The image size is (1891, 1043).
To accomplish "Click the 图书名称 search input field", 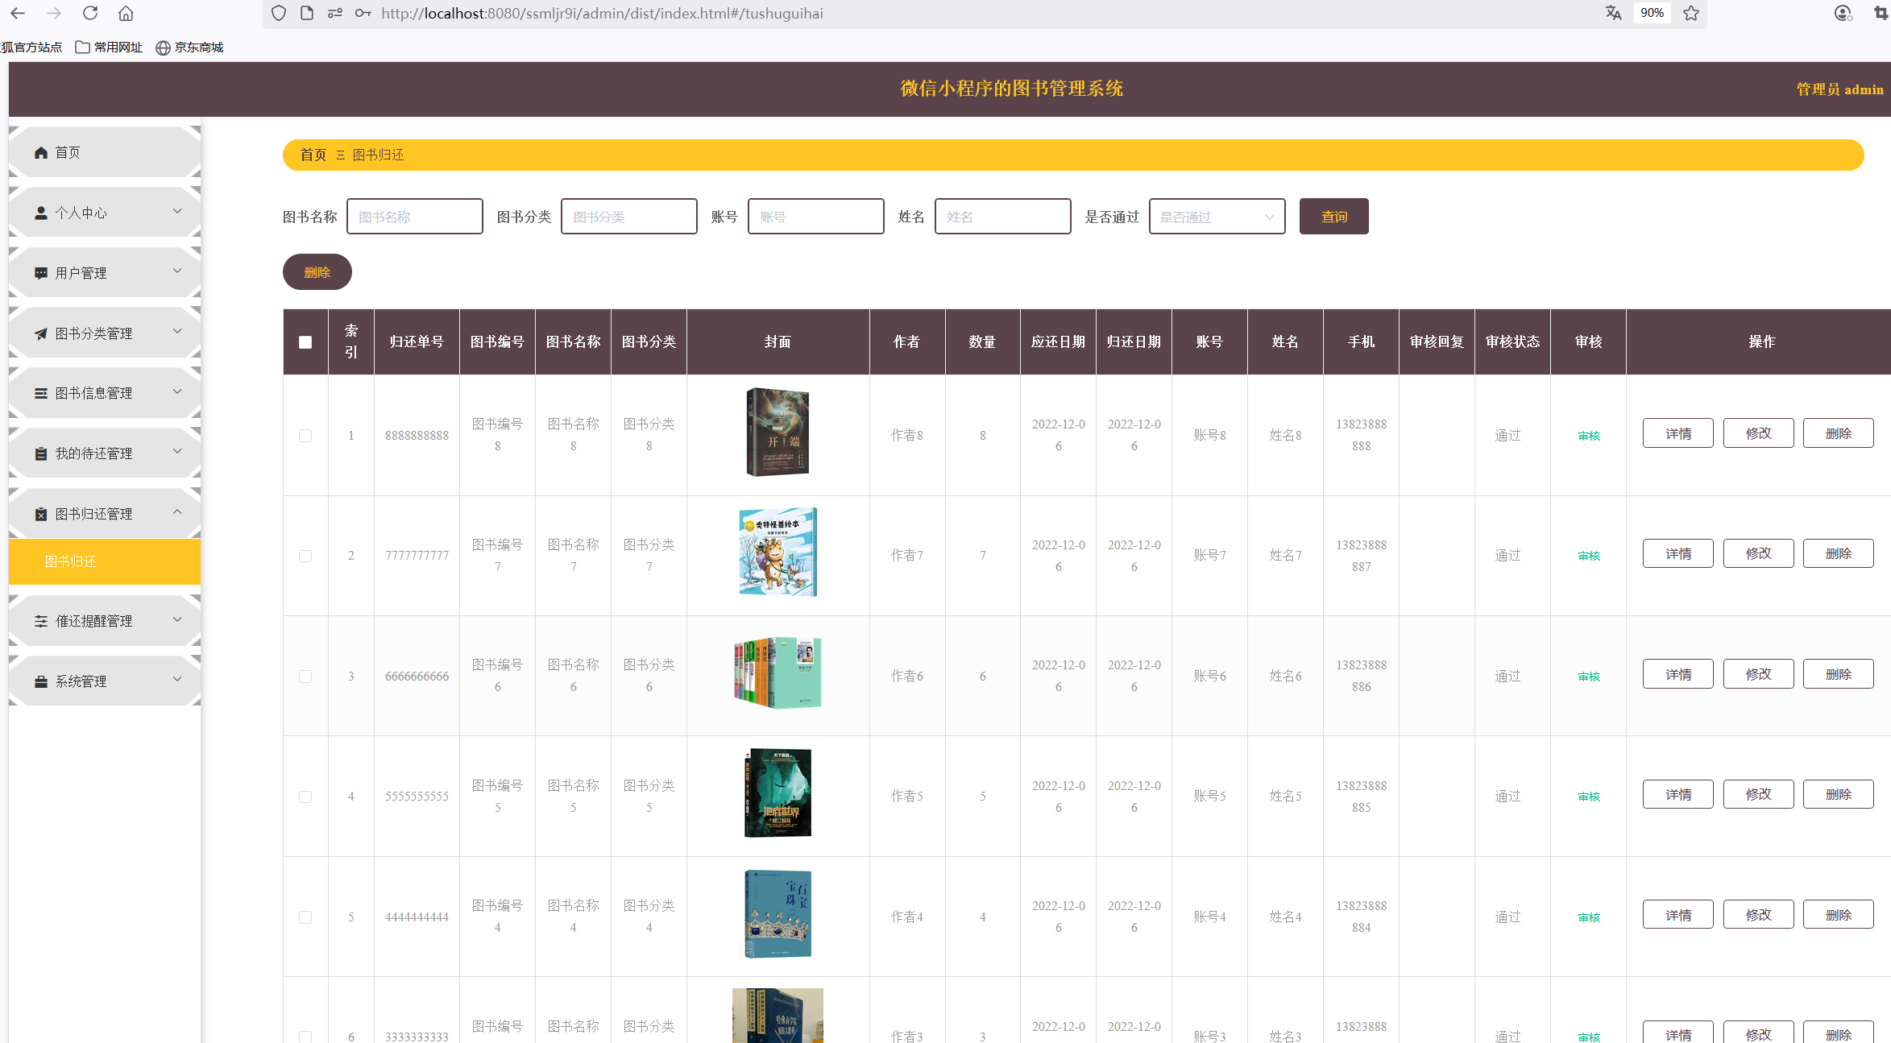I will tap(414, 217).
